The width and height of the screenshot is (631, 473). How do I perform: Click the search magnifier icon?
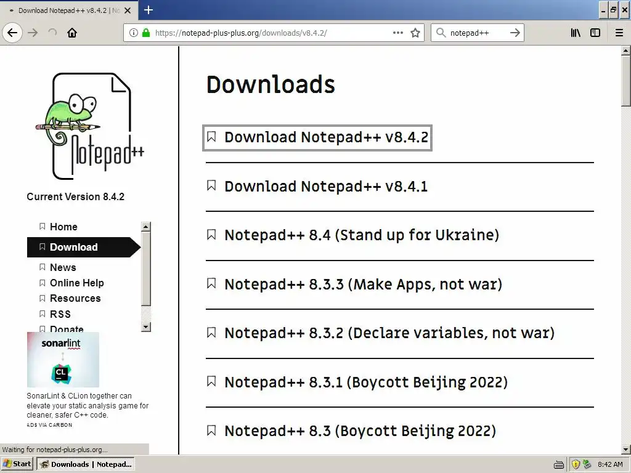click(441, 33)
